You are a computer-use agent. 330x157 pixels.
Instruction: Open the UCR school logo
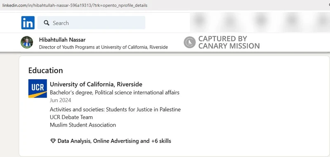pos(38,89)
